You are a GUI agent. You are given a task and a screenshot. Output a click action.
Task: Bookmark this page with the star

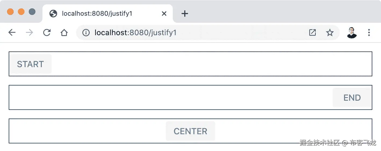pyautogui.click(x=330, y=33)
